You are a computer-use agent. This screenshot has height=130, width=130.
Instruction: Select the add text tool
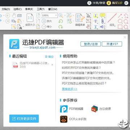(69, 21)
